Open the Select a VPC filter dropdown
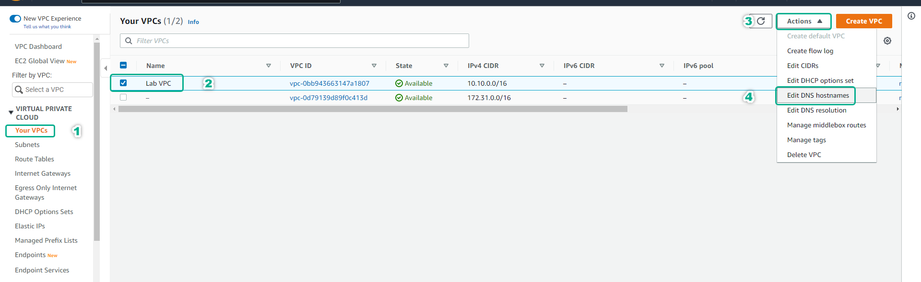Image resolution: width=921 pixels, height=282 pixels. (52, 90)
